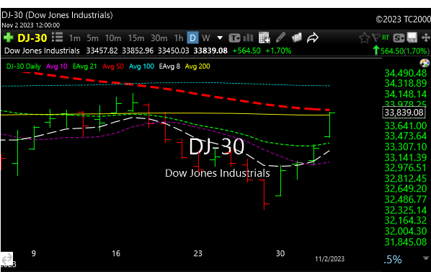Toggle the flag marker icon
The height and width of the screenshot is (272, 431).
376,38
